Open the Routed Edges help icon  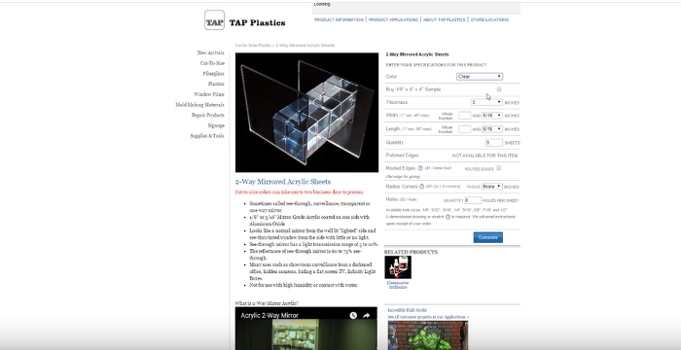420,168
